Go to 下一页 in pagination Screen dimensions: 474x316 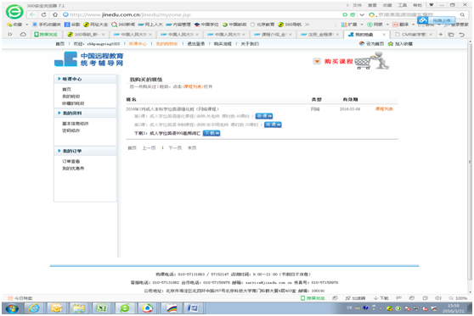[175, 148]
